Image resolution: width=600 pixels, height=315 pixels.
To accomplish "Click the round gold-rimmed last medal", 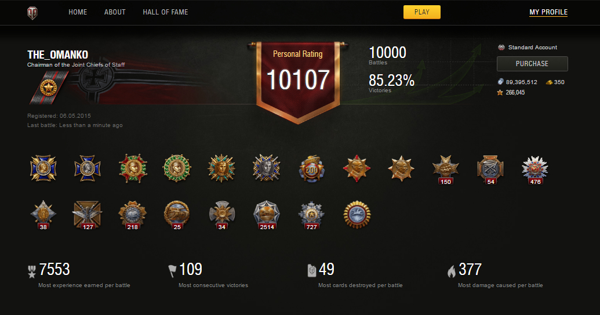I will 357,214.
